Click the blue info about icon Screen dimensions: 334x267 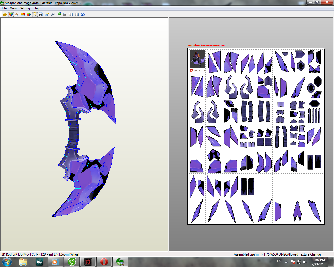pyautogui.click(x=83, y=15)
